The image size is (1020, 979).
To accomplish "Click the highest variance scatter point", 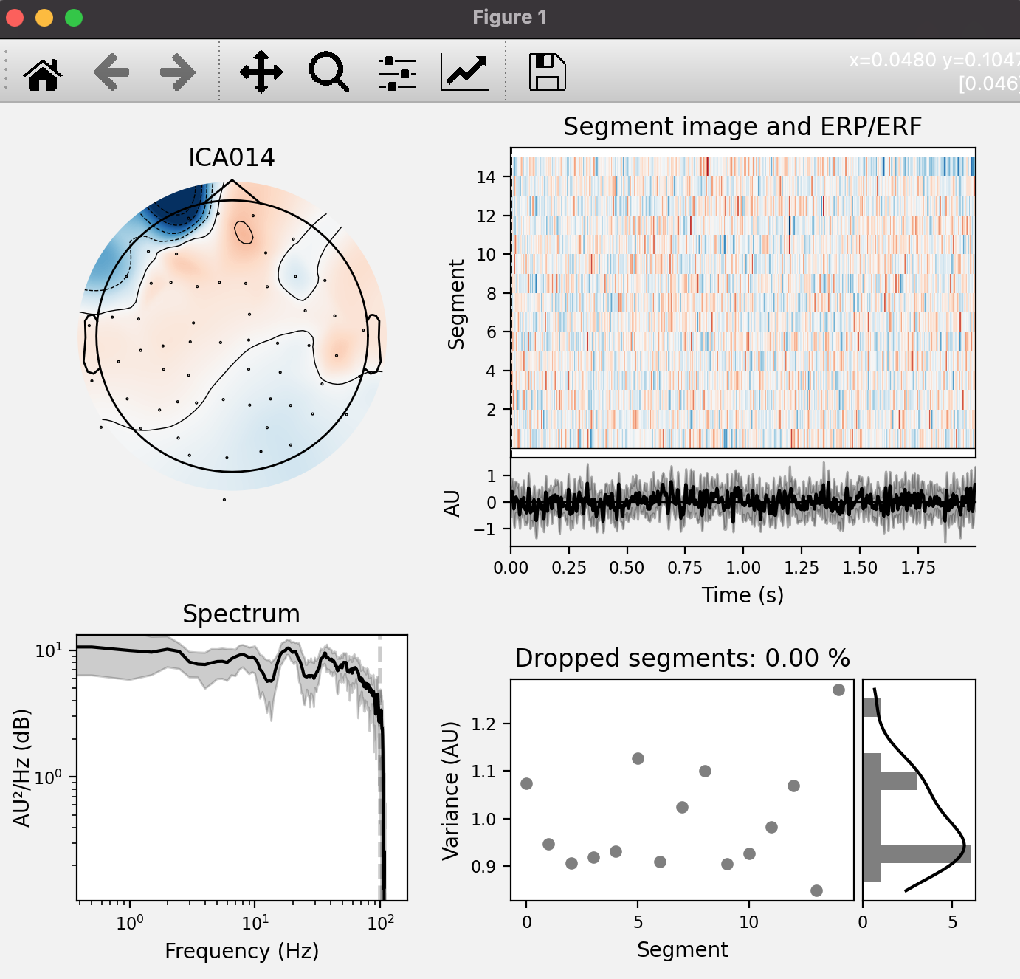I will (x=838, y=690).
